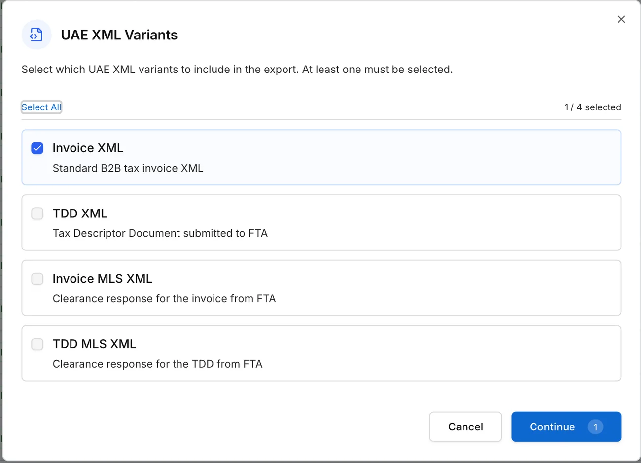Viewport: 641px width, 463px height.
Task: Click the 'TDD MLS XML' option title
Action: [x=94, y=344]
